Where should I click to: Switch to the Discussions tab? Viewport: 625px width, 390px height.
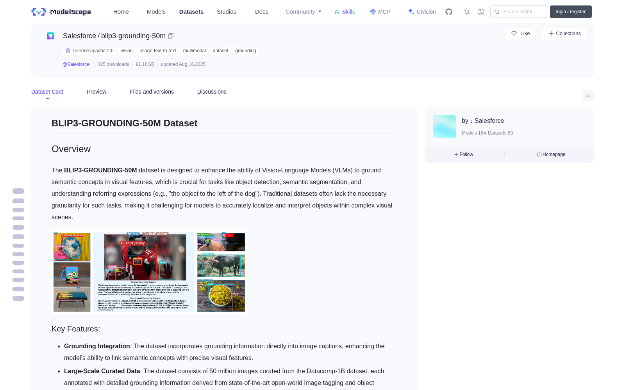pos(212,92)
